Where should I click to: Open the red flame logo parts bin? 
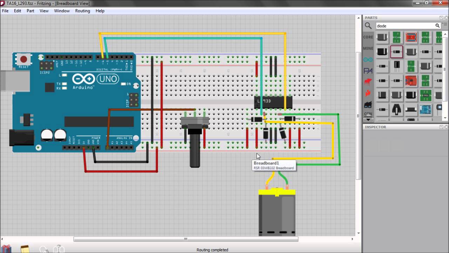pos(368,93)
